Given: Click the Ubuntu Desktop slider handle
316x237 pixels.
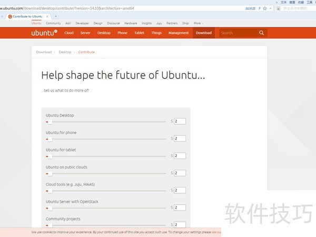Looking at the screenshot, I should 50,122.
